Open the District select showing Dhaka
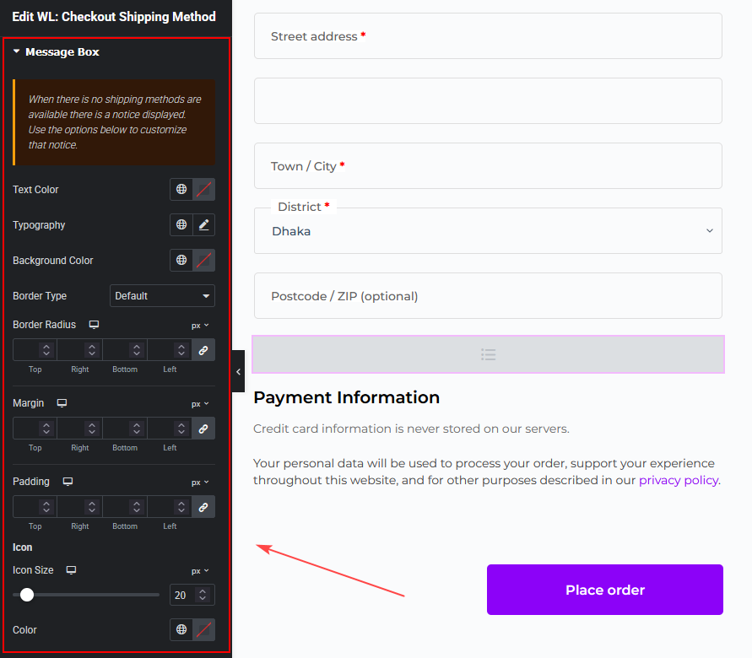 coord(488,231)
